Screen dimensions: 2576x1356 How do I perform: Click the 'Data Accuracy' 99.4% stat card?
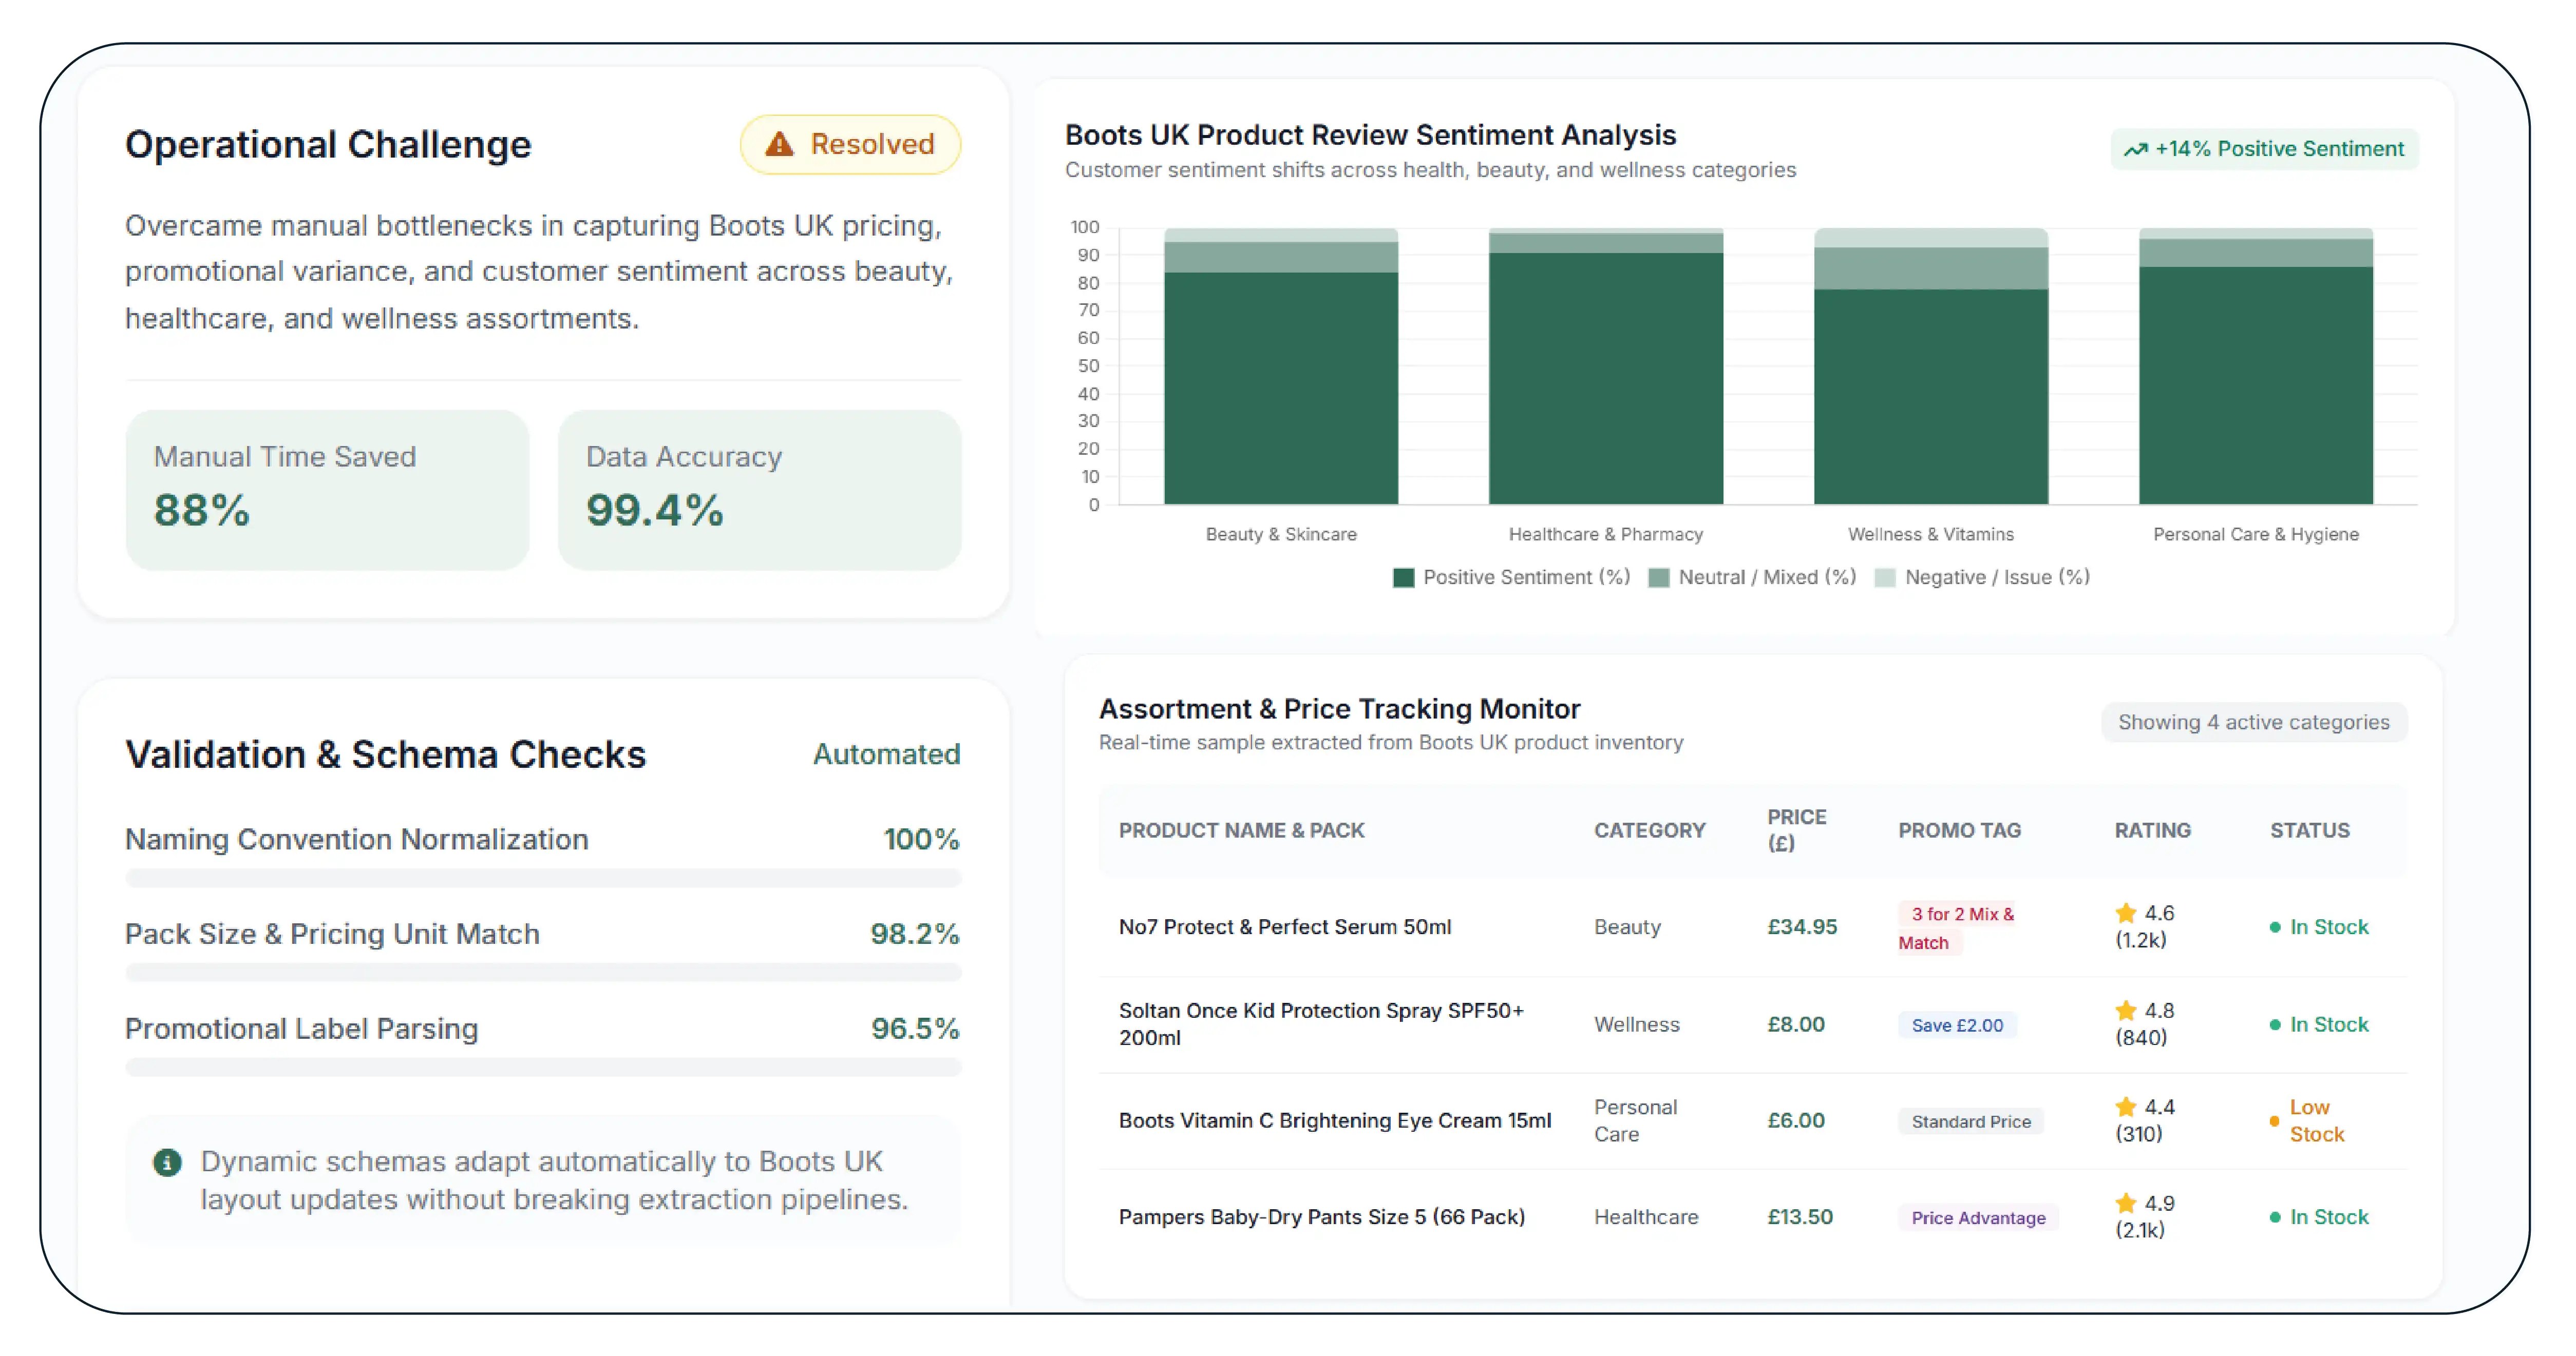coord(759,490)
